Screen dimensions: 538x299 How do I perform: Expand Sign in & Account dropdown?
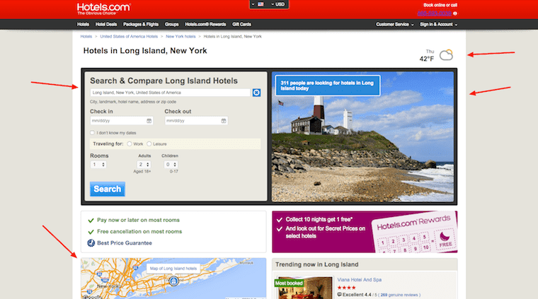[438, 24]
